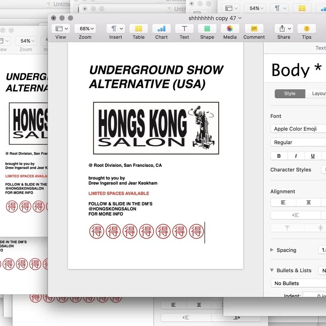Click the View icon in top-right background window

230,8
